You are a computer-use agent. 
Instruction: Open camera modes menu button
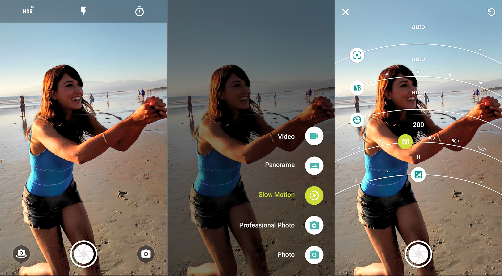[146, 254]
